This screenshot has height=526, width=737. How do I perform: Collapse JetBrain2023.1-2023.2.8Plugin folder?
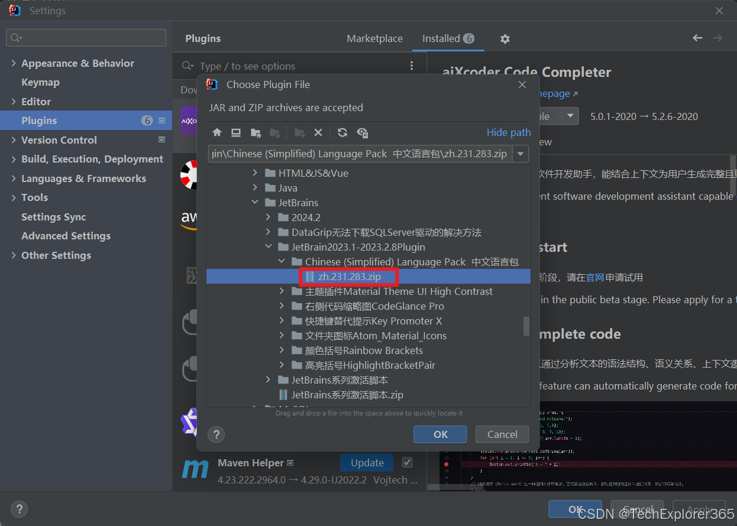point(269,247)
